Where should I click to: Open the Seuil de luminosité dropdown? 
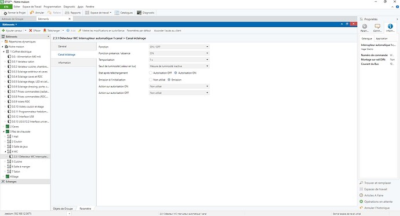[x=179, y=66]
